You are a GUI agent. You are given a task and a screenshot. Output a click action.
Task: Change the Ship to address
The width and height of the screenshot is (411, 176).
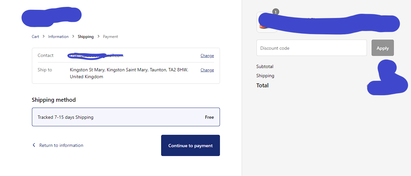[x=207, y=70]
